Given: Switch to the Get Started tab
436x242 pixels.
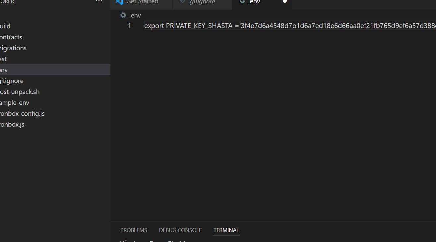Looking at the screenshot, I should tap(141, 2).
